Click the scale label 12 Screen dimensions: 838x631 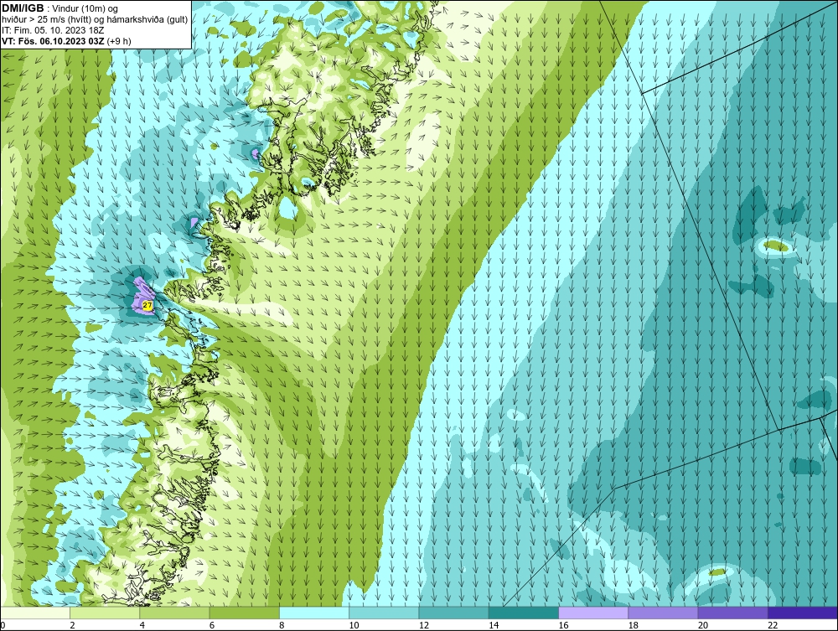click(x=424, y=626)
